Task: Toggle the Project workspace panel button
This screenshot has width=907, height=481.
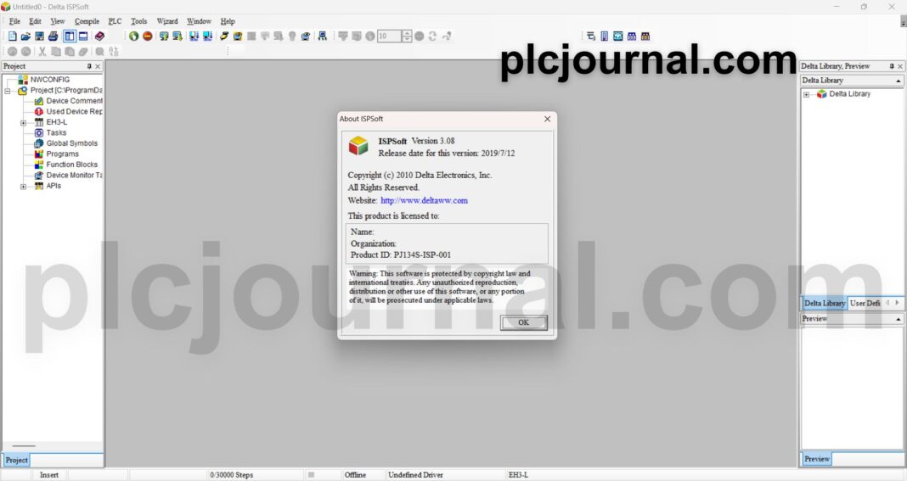Action: (70, 36)
